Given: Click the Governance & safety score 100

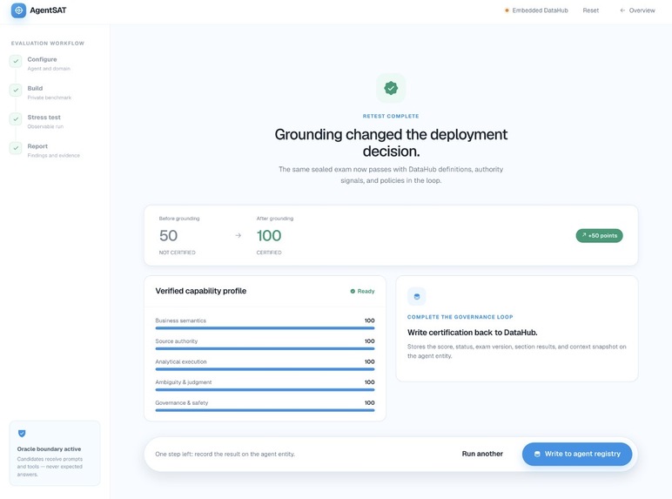Looking at the screenshot, I should point(369,402).
